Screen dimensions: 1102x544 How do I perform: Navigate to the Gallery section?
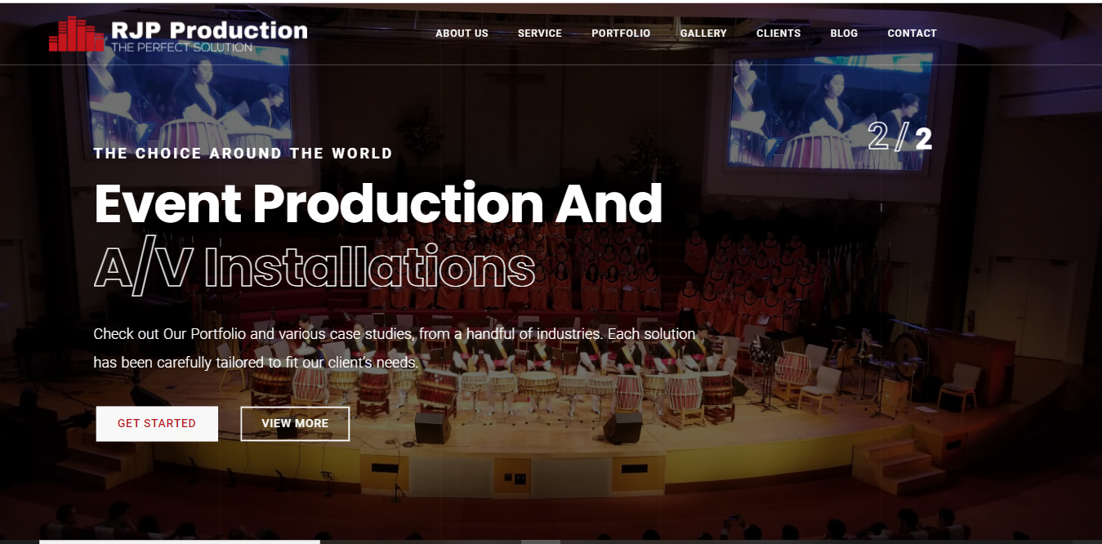click(703, 33)
